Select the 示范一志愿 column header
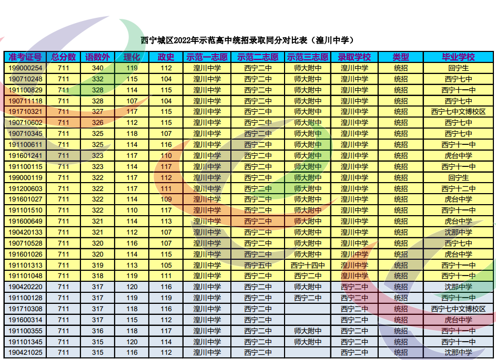This screenshot has height=360, width=496. click(207, 57)
